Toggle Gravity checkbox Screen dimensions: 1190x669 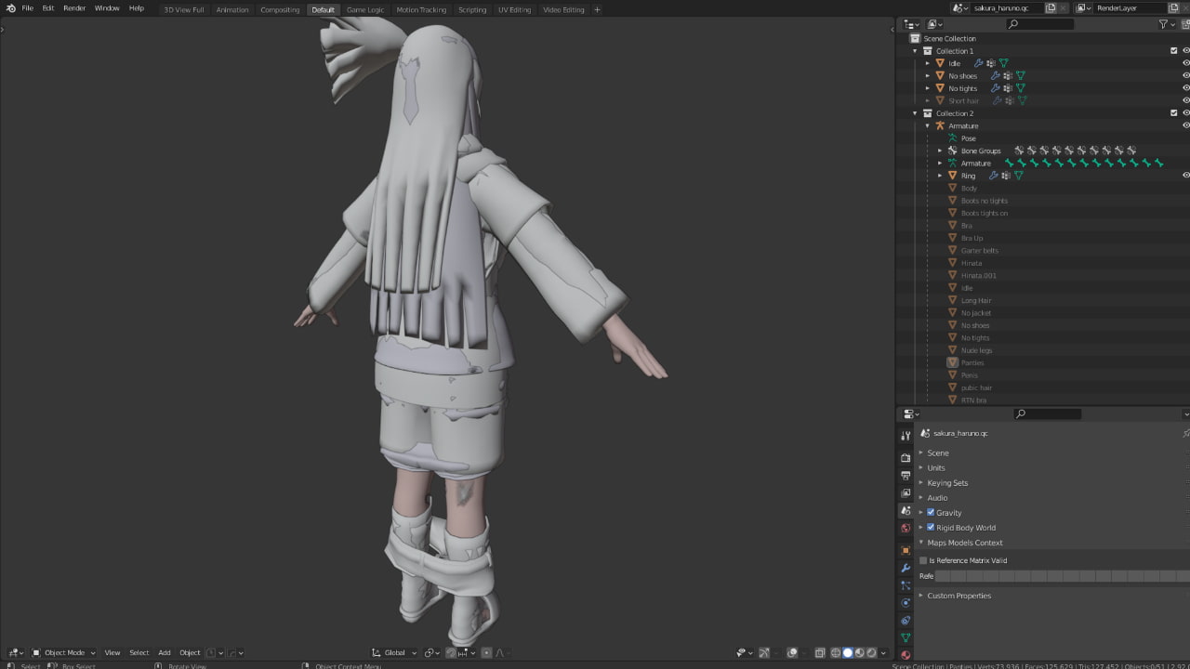[931, 513]
